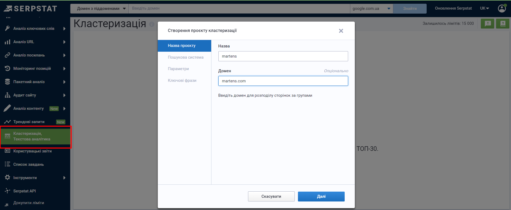Click the Моніторинг позицій history icon
Viewport: 511px width, 210px height.
[x=7, y=68]
